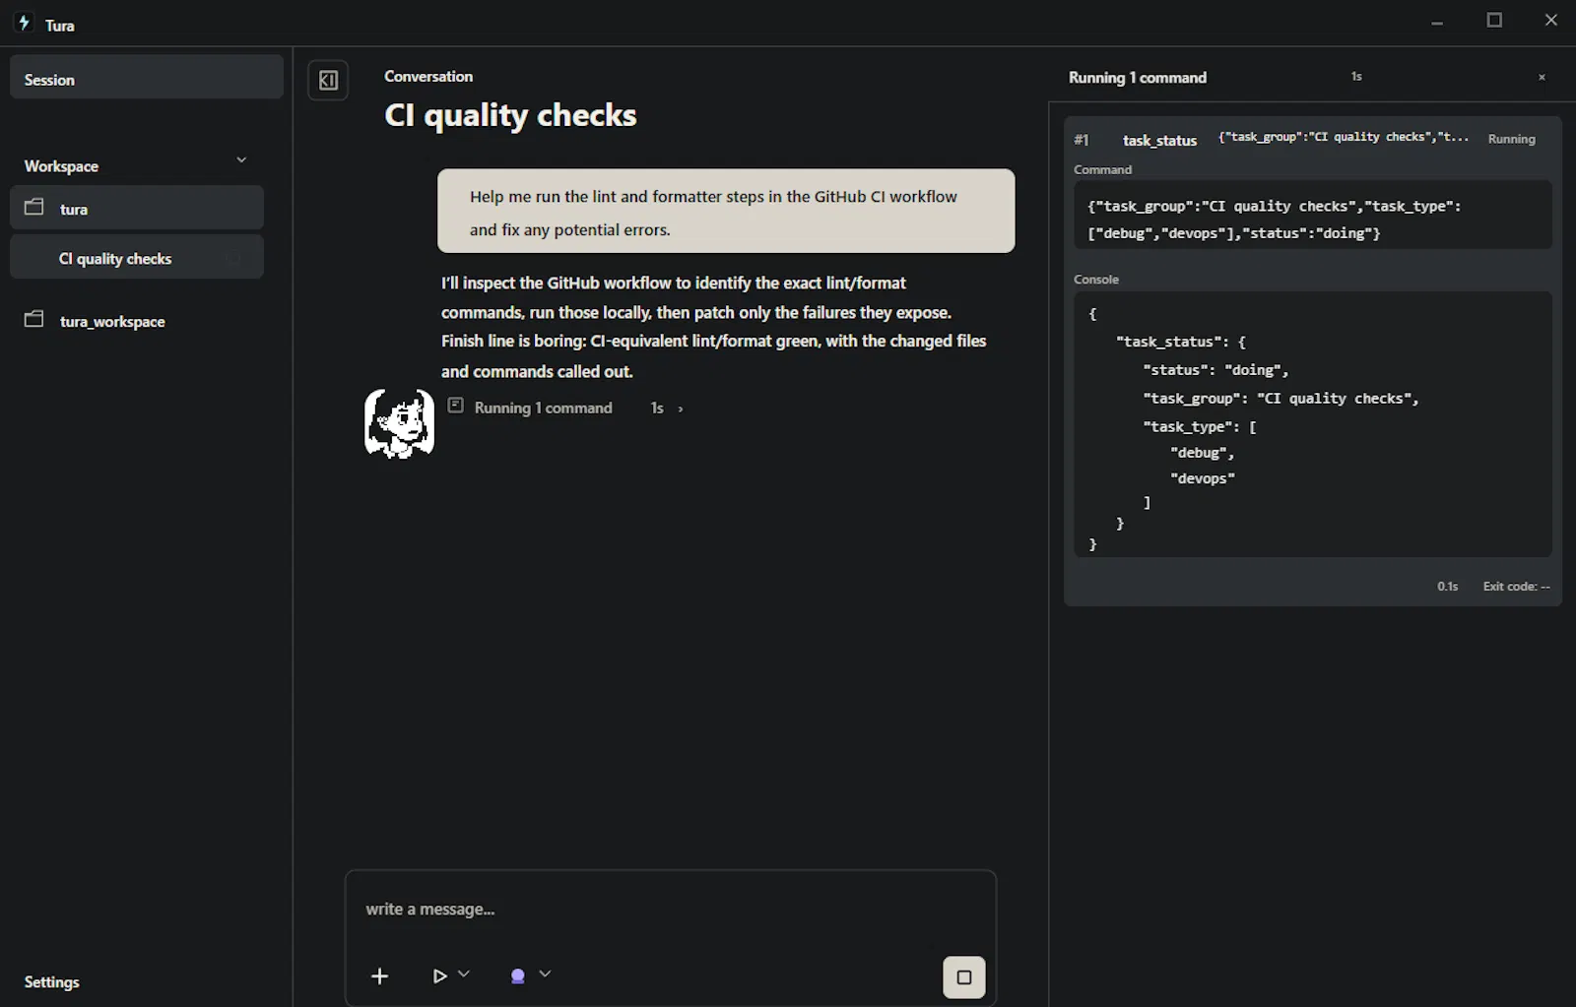Open the tura folder icon
This screenshot has width=1576, height=1007.
34,207
